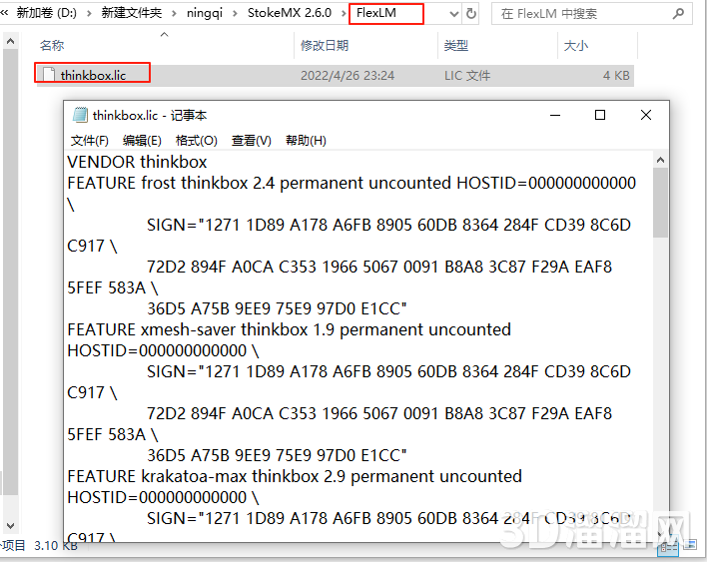Sort files by 名称 column header
Viewport: 707px width, 562px height.
[52, 46]
